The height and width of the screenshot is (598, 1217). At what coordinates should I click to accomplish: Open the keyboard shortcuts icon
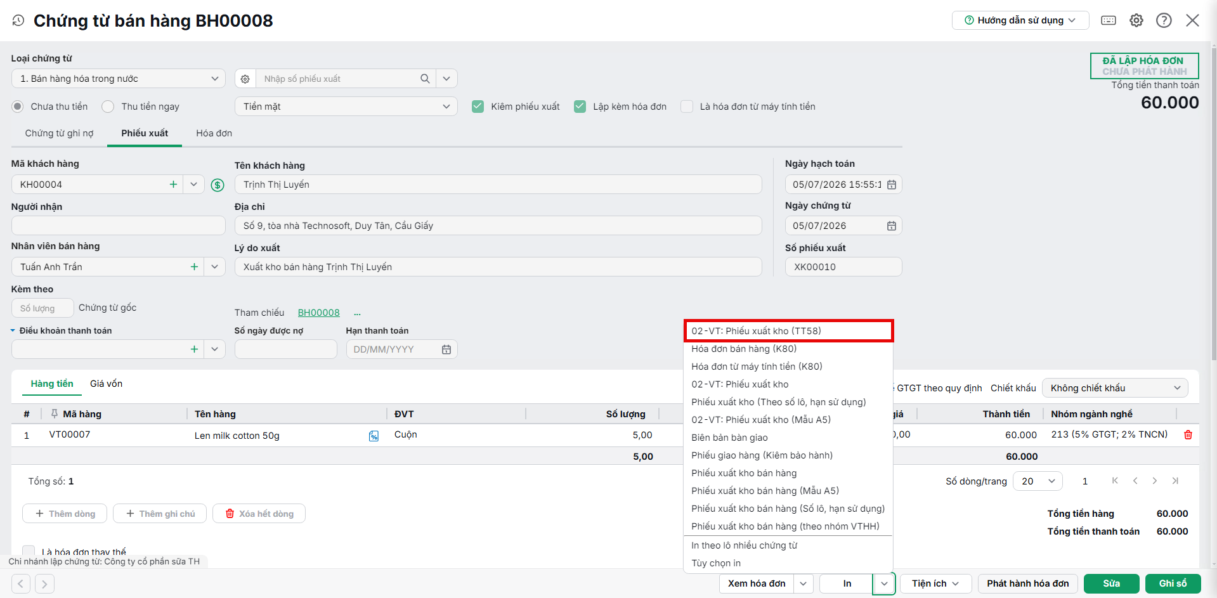(1109, 20)
